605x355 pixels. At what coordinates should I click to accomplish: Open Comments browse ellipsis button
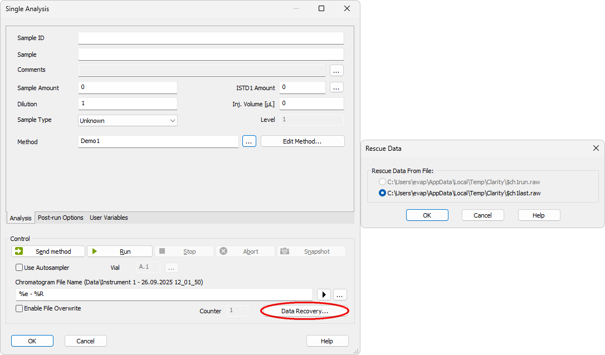[336, 71]
